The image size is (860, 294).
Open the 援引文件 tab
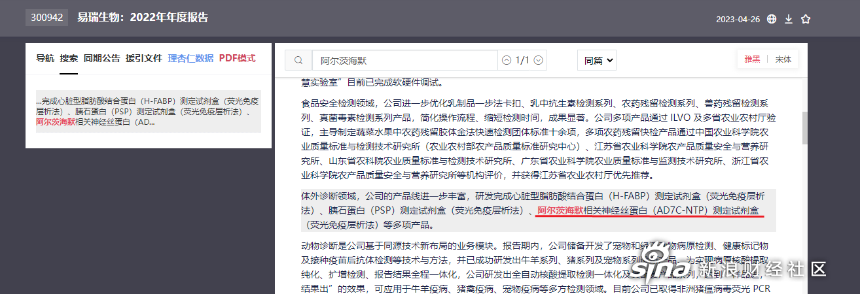(144, 58)
